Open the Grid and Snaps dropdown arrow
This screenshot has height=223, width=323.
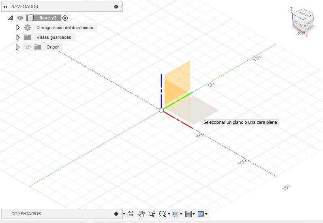point(194,214)
